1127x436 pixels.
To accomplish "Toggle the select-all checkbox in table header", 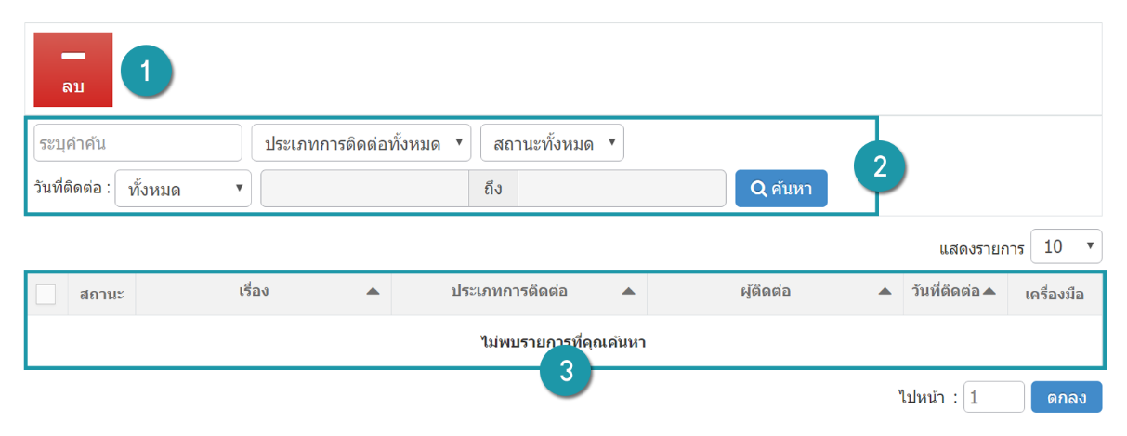I will tap(46, 294).
